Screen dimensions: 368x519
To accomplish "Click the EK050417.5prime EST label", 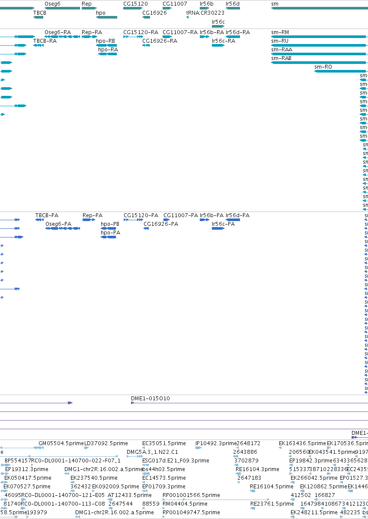I will click(27, 478).
